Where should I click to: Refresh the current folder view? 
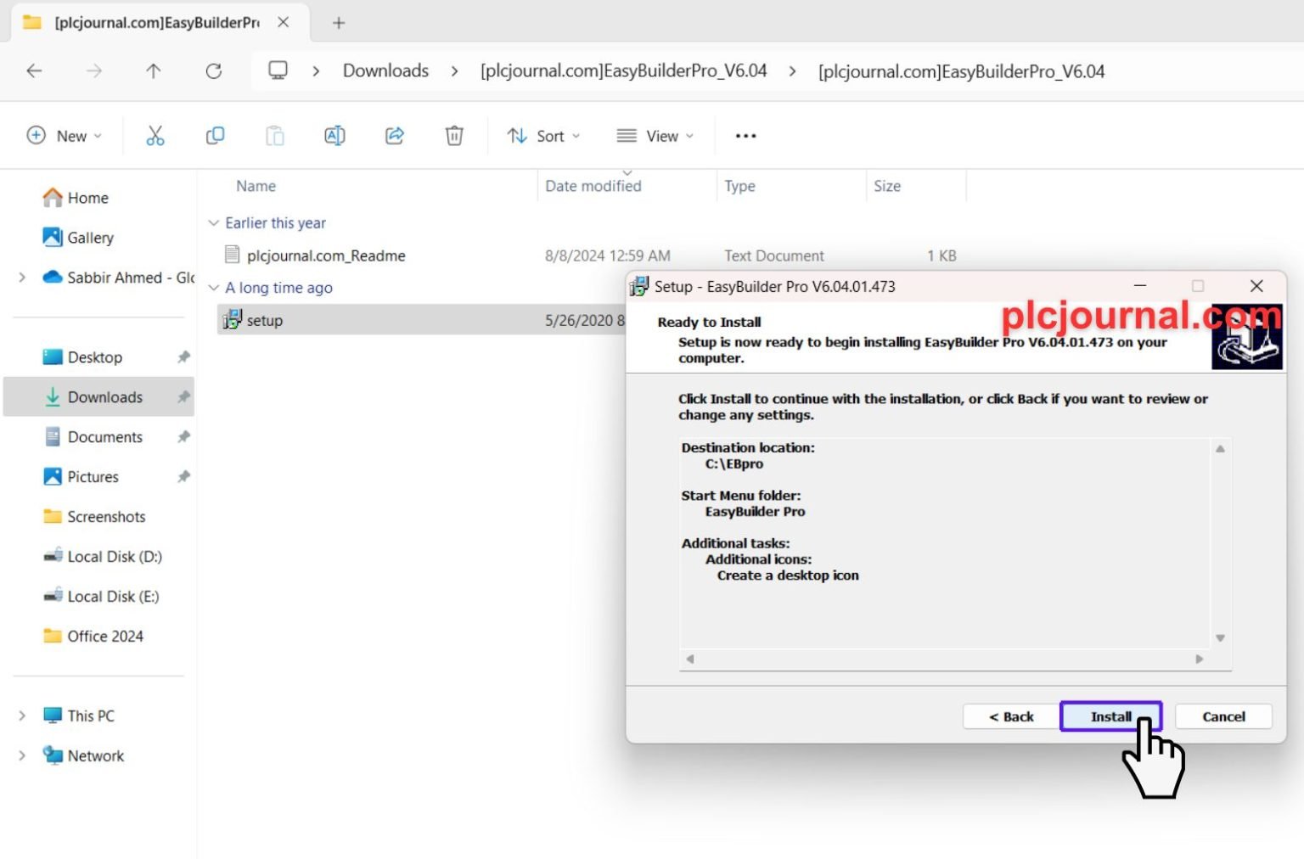(x=214, y=71)
